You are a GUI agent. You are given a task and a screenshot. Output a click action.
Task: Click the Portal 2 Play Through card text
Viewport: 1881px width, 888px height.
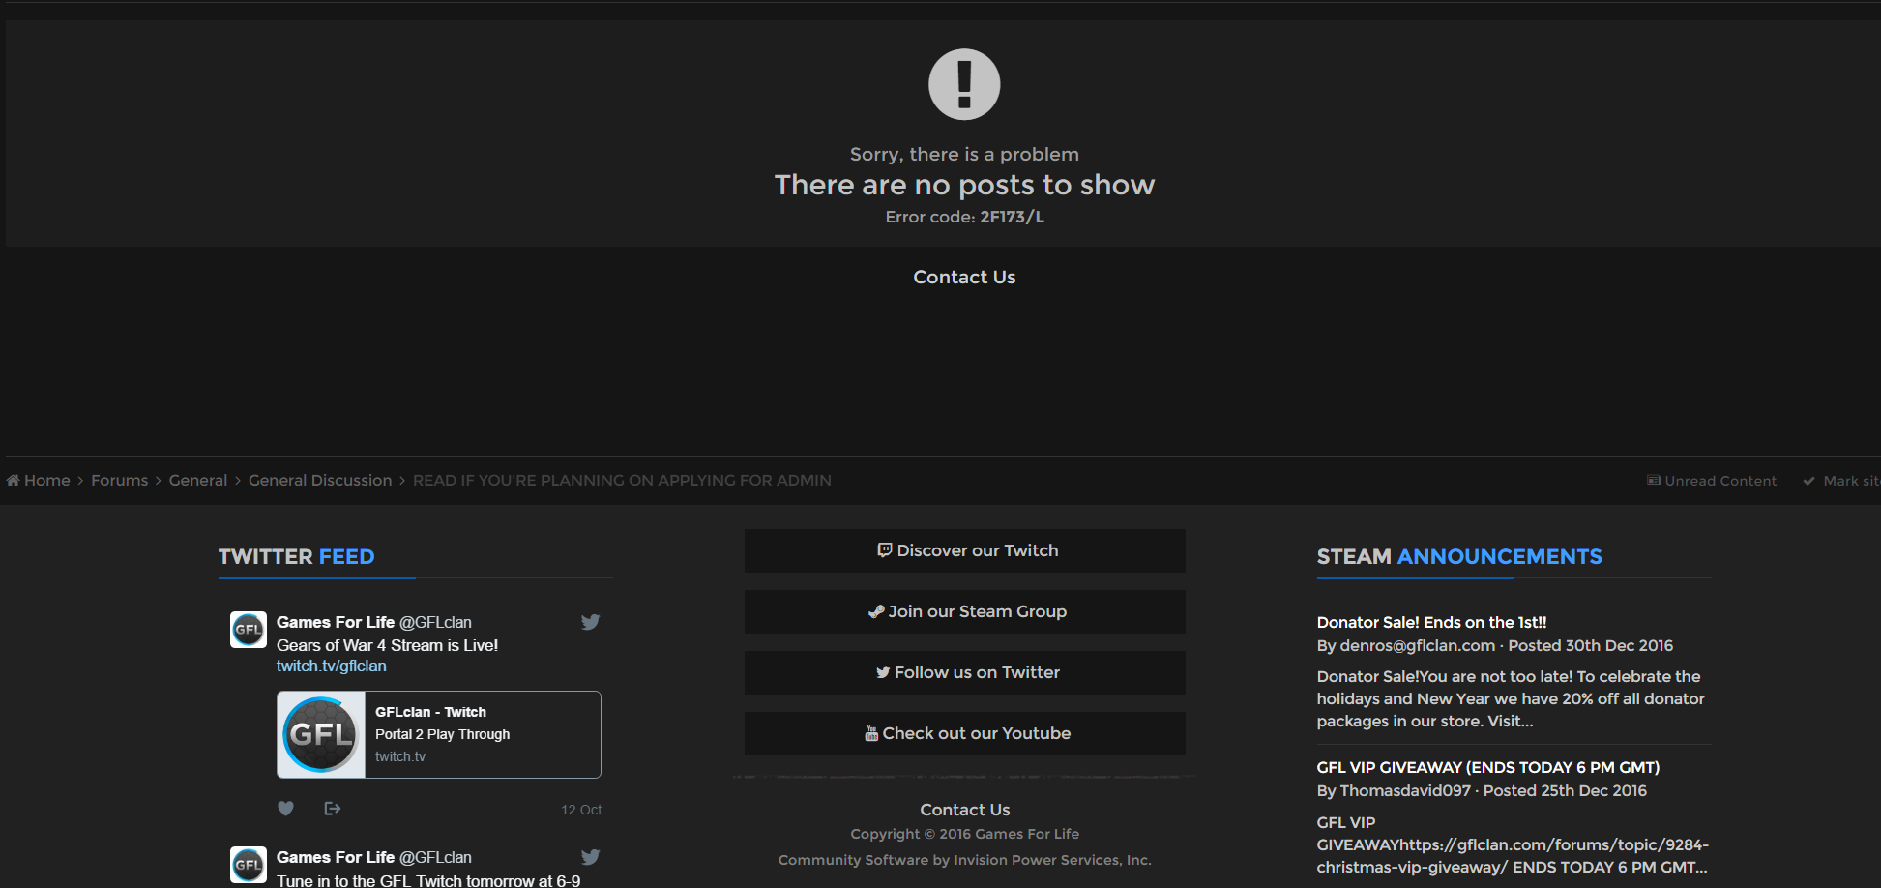point(442,734)
